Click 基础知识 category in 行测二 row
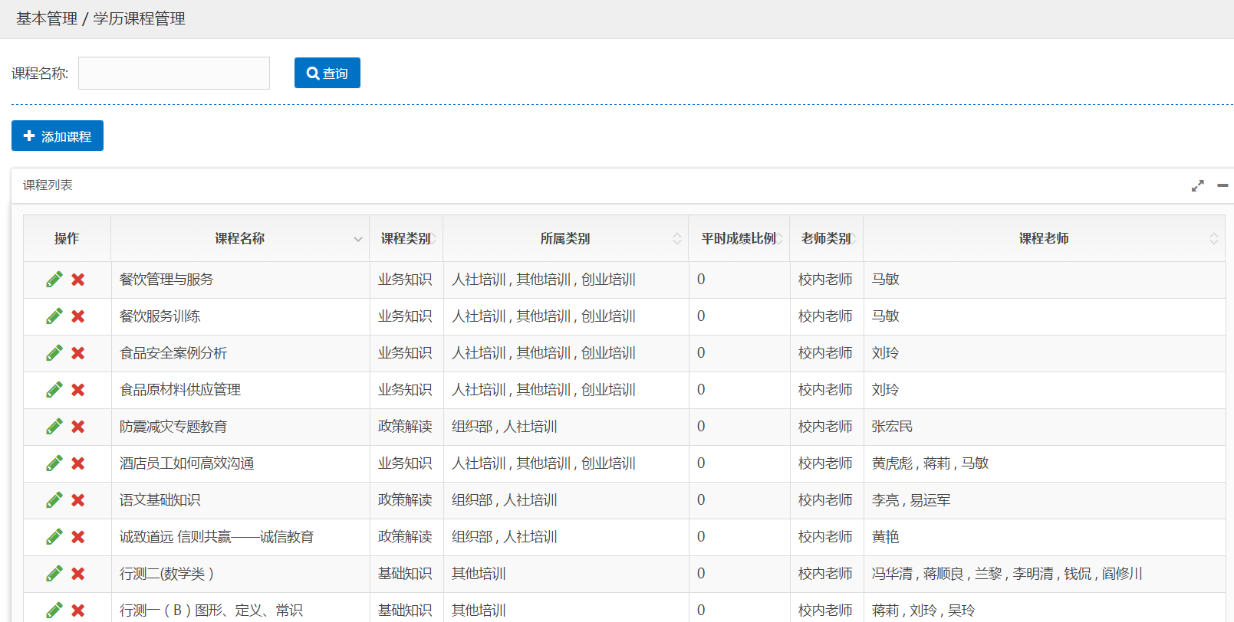 coord(405,574)
